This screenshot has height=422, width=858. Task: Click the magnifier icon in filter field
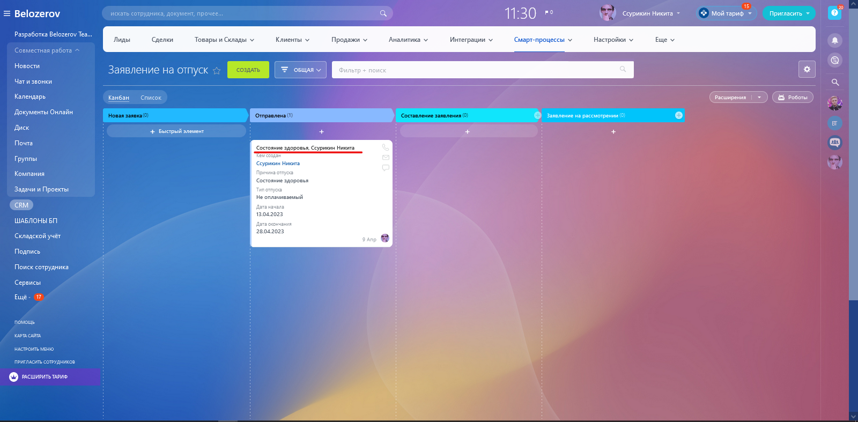tap(623, 69)
